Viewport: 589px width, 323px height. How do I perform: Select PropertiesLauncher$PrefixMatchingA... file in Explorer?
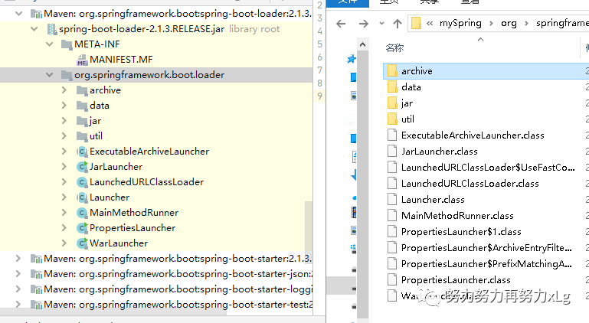[x=488, y=264]
